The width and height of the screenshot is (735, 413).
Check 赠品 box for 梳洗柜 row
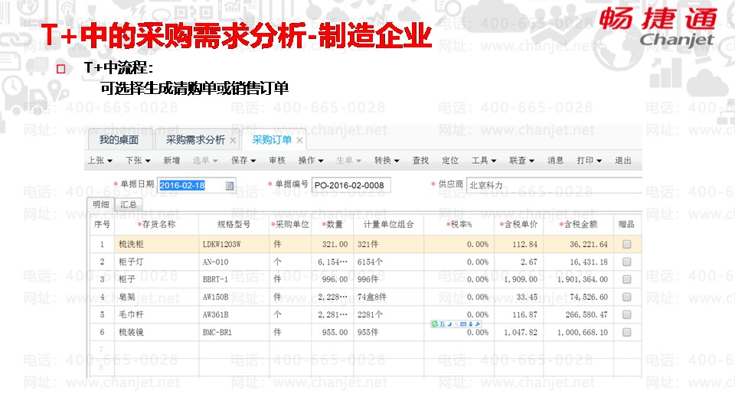click(x=627, y=244)
